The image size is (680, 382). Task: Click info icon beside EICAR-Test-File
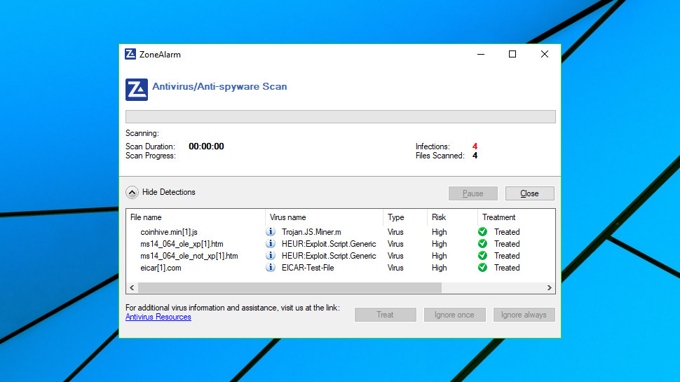point(270,268)
